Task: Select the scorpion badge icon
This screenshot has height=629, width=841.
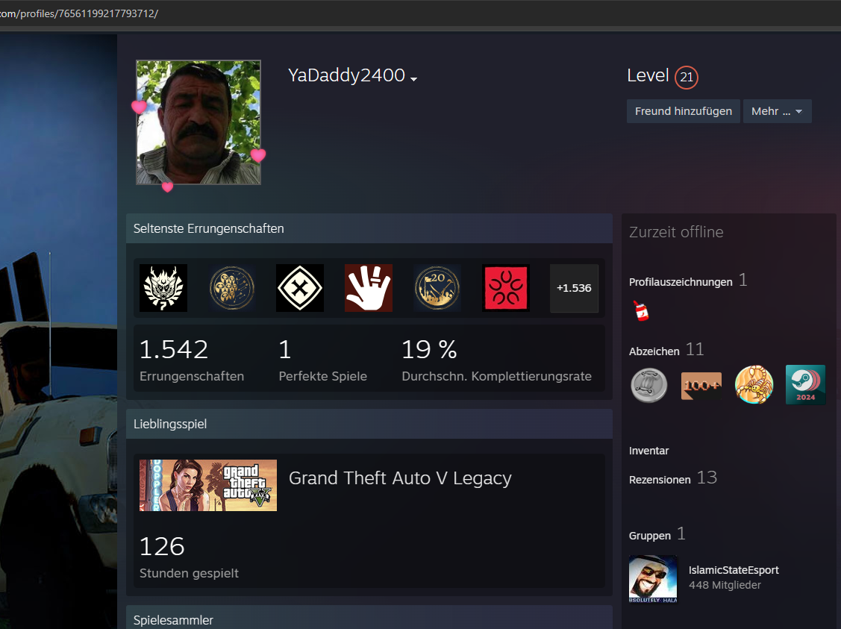Action: pyautogui.click(x=754, y=385)
